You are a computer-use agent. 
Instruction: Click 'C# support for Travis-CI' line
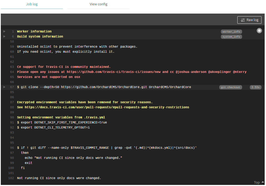point(64,67)
